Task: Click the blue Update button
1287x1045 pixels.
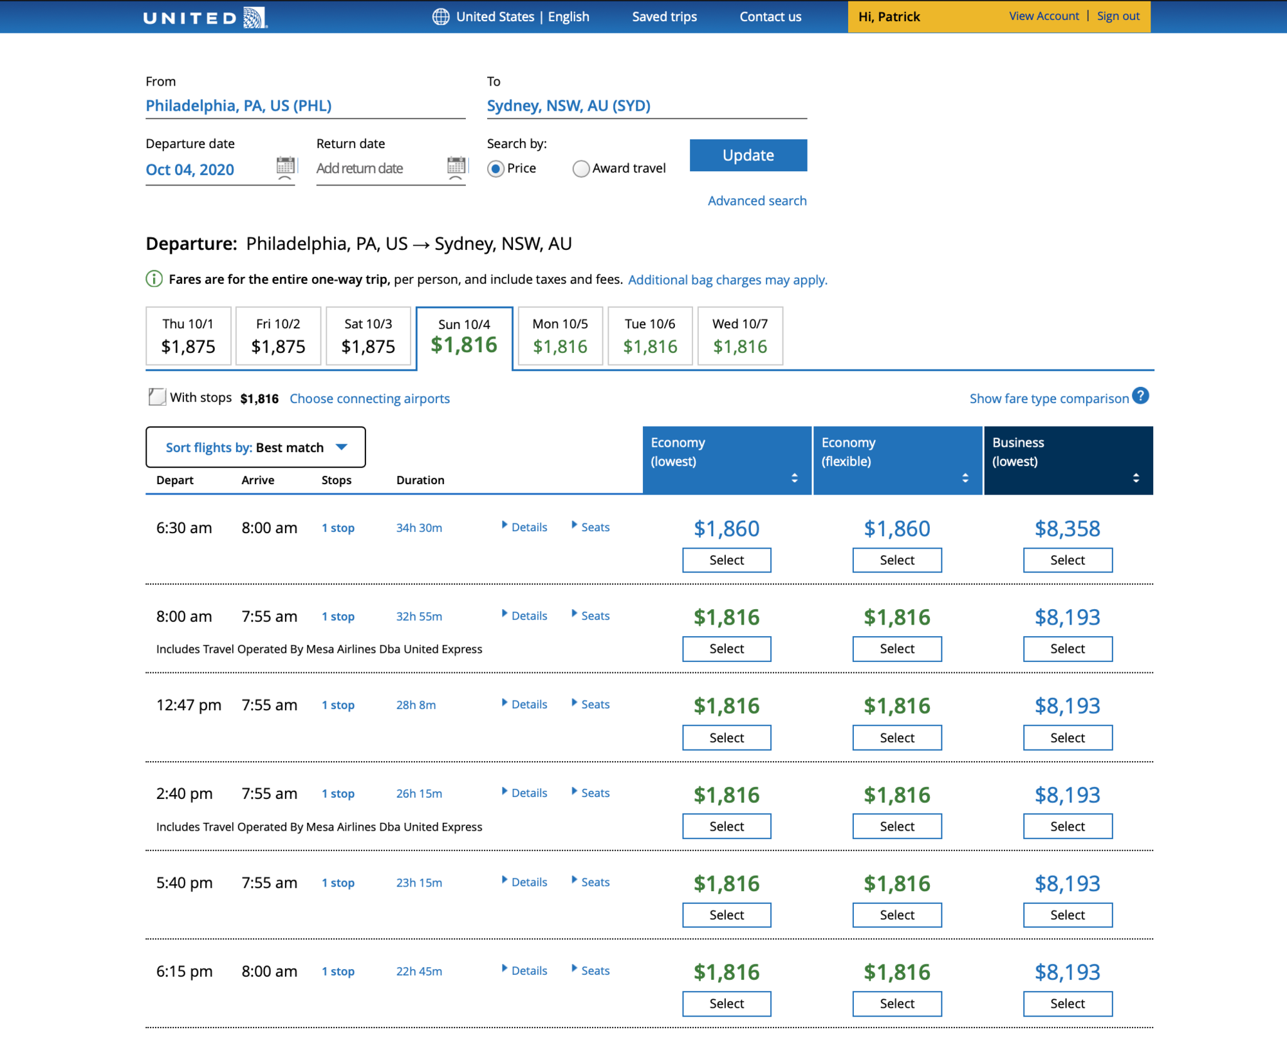Action: (748, 155)
